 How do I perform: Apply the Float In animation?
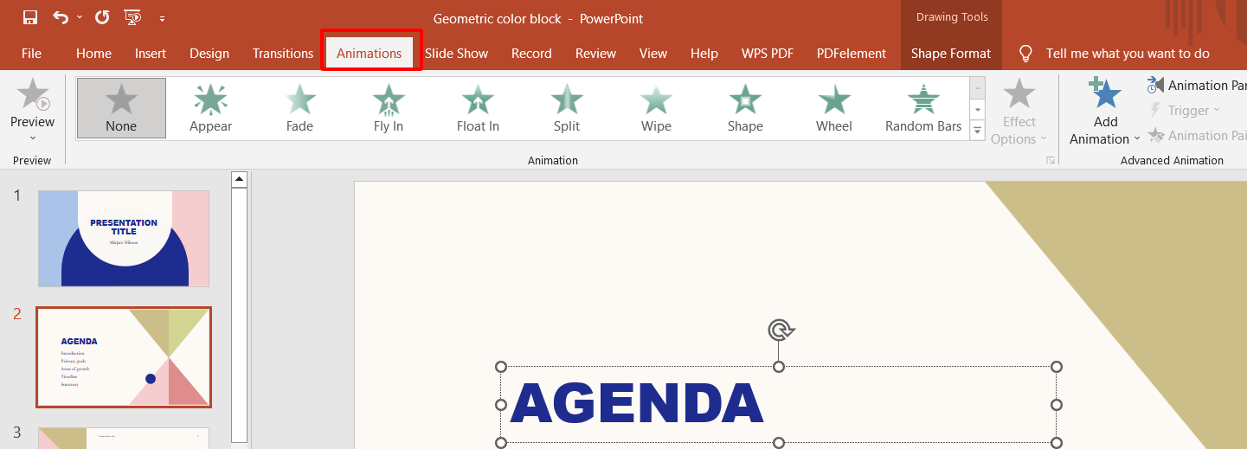coord(478,108)
